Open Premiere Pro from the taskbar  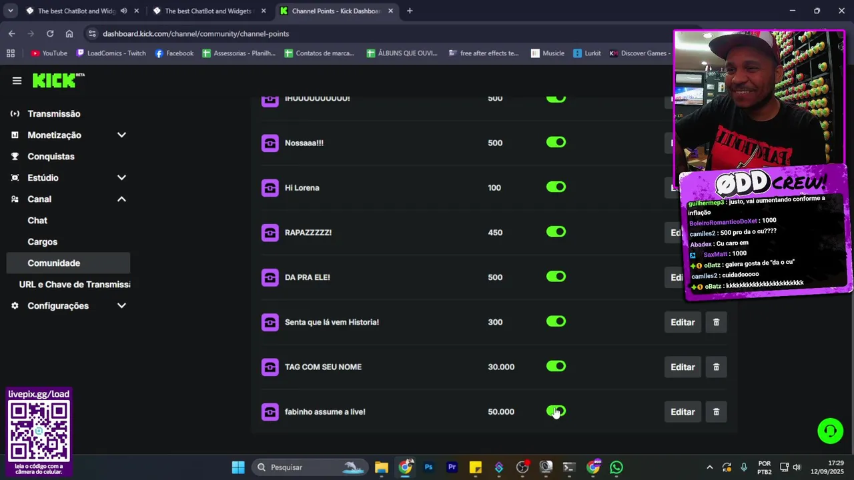tap(452, 467)
